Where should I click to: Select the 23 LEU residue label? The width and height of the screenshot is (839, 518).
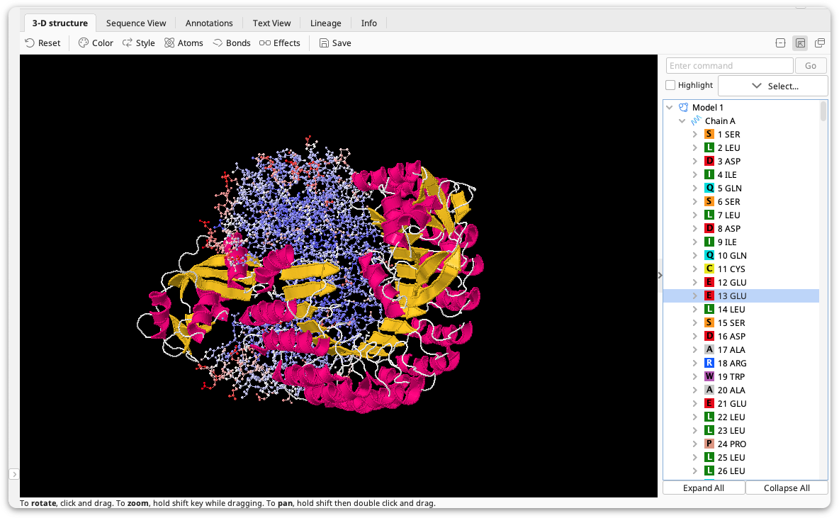pyautogui.click(x=731, y=430)
